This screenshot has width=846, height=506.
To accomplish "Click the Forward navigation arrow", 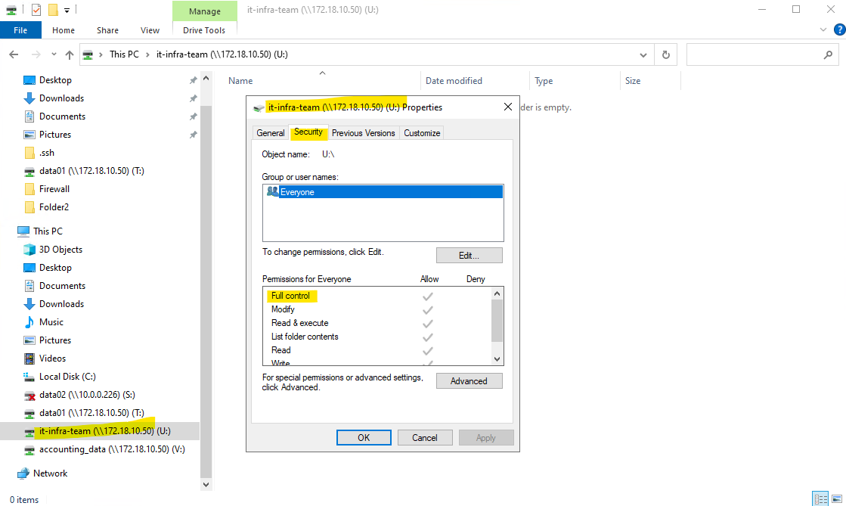I will pyautogui.click(x=36, y=54).
